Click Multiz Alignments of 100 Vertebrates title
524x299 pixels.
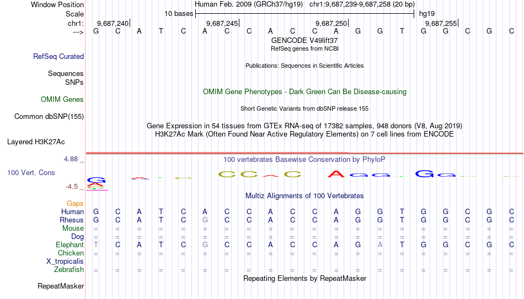(304, 196)
